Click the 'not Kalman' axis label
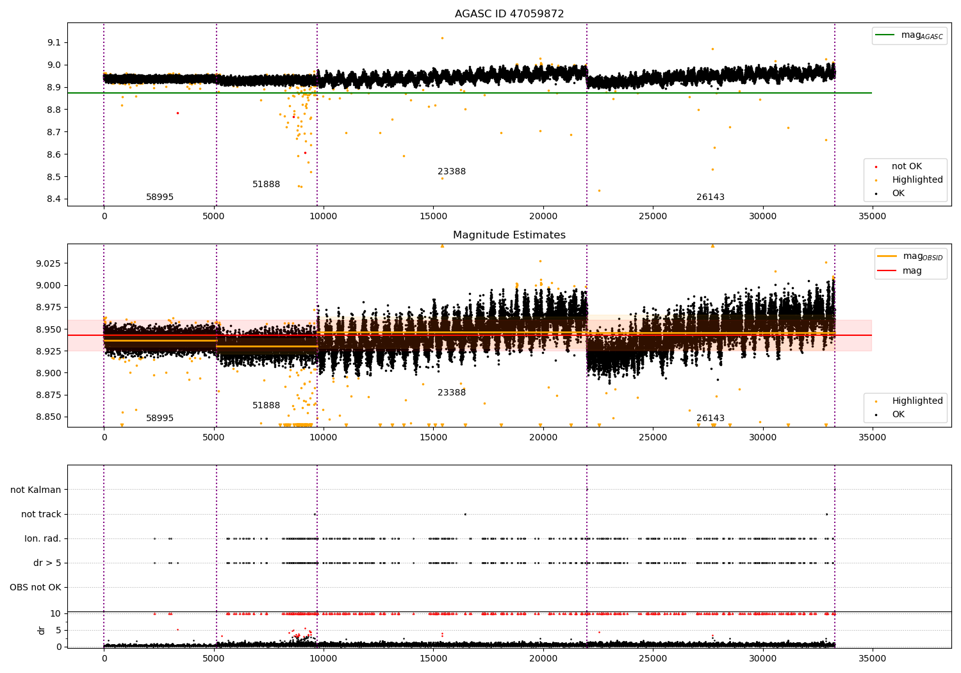 click(x=36, y=490)
